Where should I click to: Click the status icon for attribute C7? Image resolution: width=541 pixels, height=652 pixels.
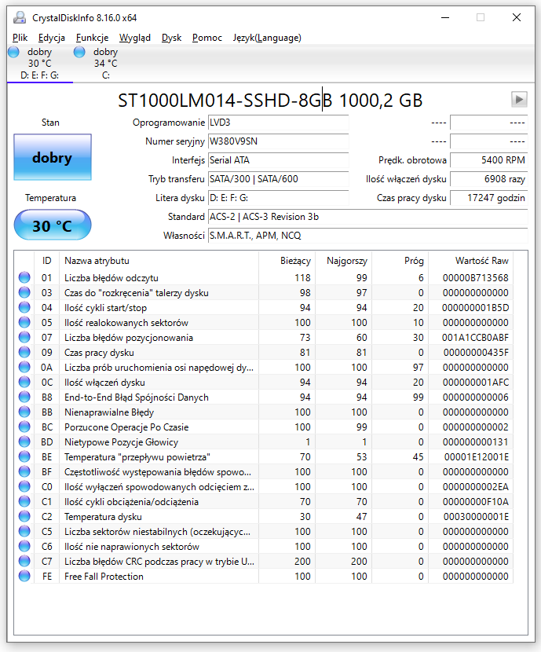click(24, 562)
